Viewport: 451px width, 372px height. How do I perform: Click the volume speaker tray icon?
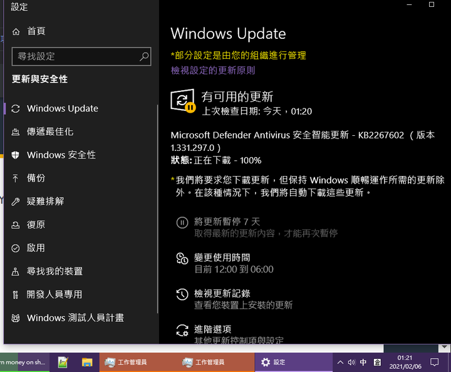[351, 362]
